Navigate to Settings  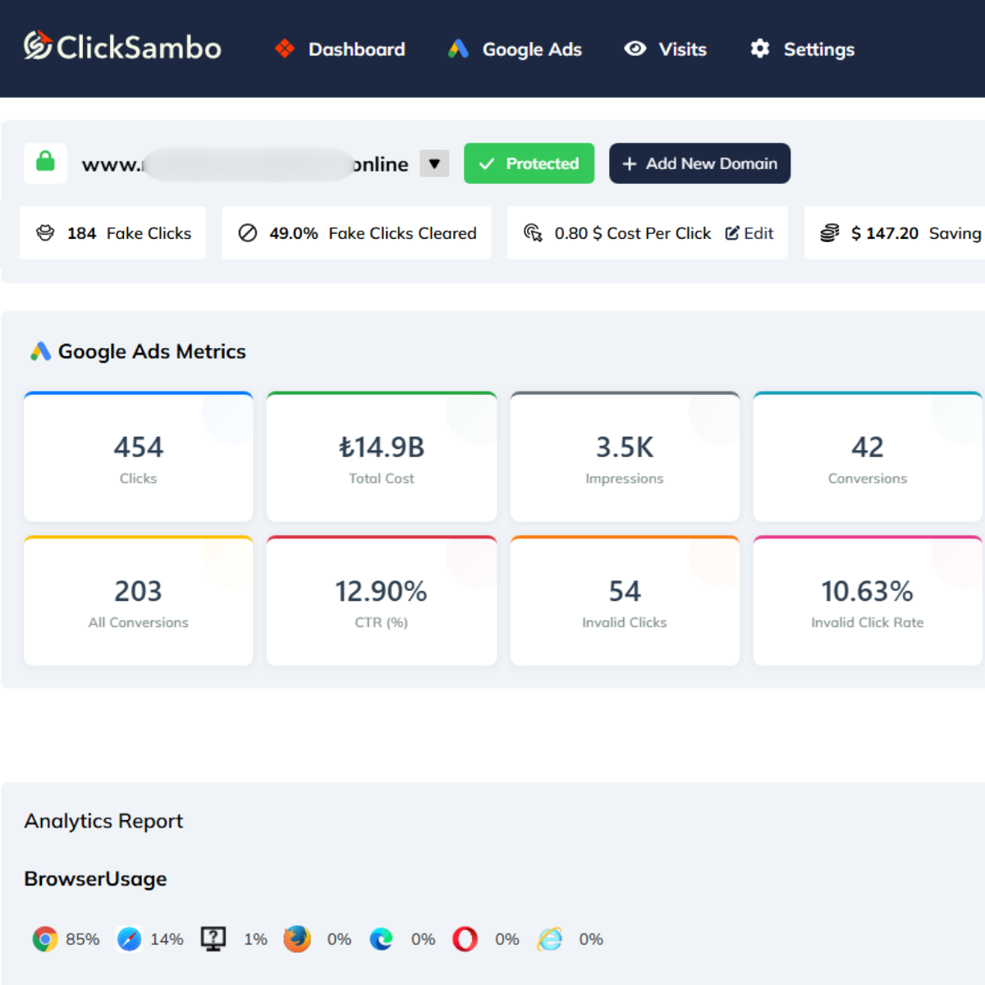click(x=800, y=49)
